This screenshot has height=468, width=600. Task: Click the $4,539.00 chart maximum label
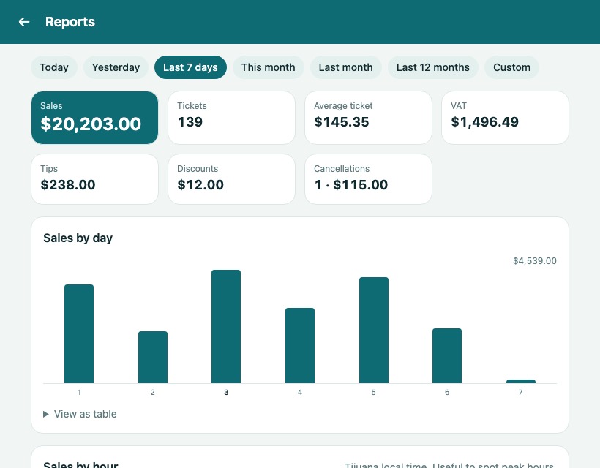coord(535,261)
